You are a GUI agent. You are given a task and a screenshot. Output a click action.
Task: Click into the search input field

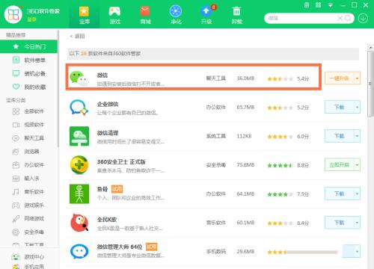(301, 18)
